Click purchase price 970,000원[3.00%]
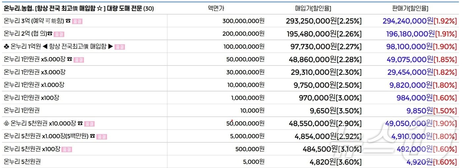Image resolution: width=462 pixels, height=168 pixels. click(330, 98)
